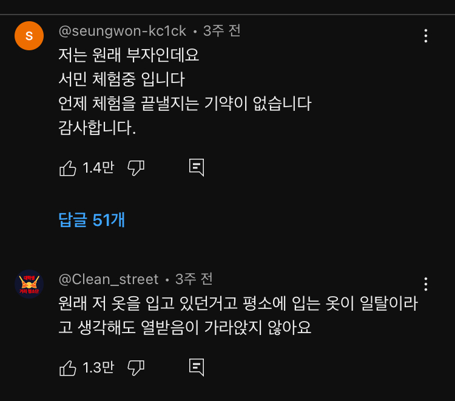
Task: Open the options menu for @Clean_street's comment
Action: [x=426, y=284]
